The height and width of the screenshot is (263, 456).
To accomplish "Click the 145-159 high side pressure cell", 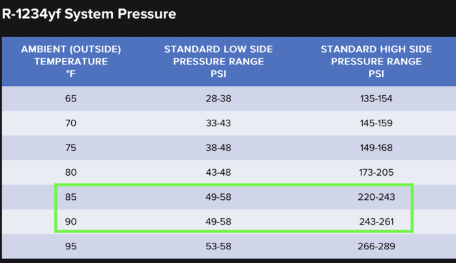I will (x=376, y=123).
